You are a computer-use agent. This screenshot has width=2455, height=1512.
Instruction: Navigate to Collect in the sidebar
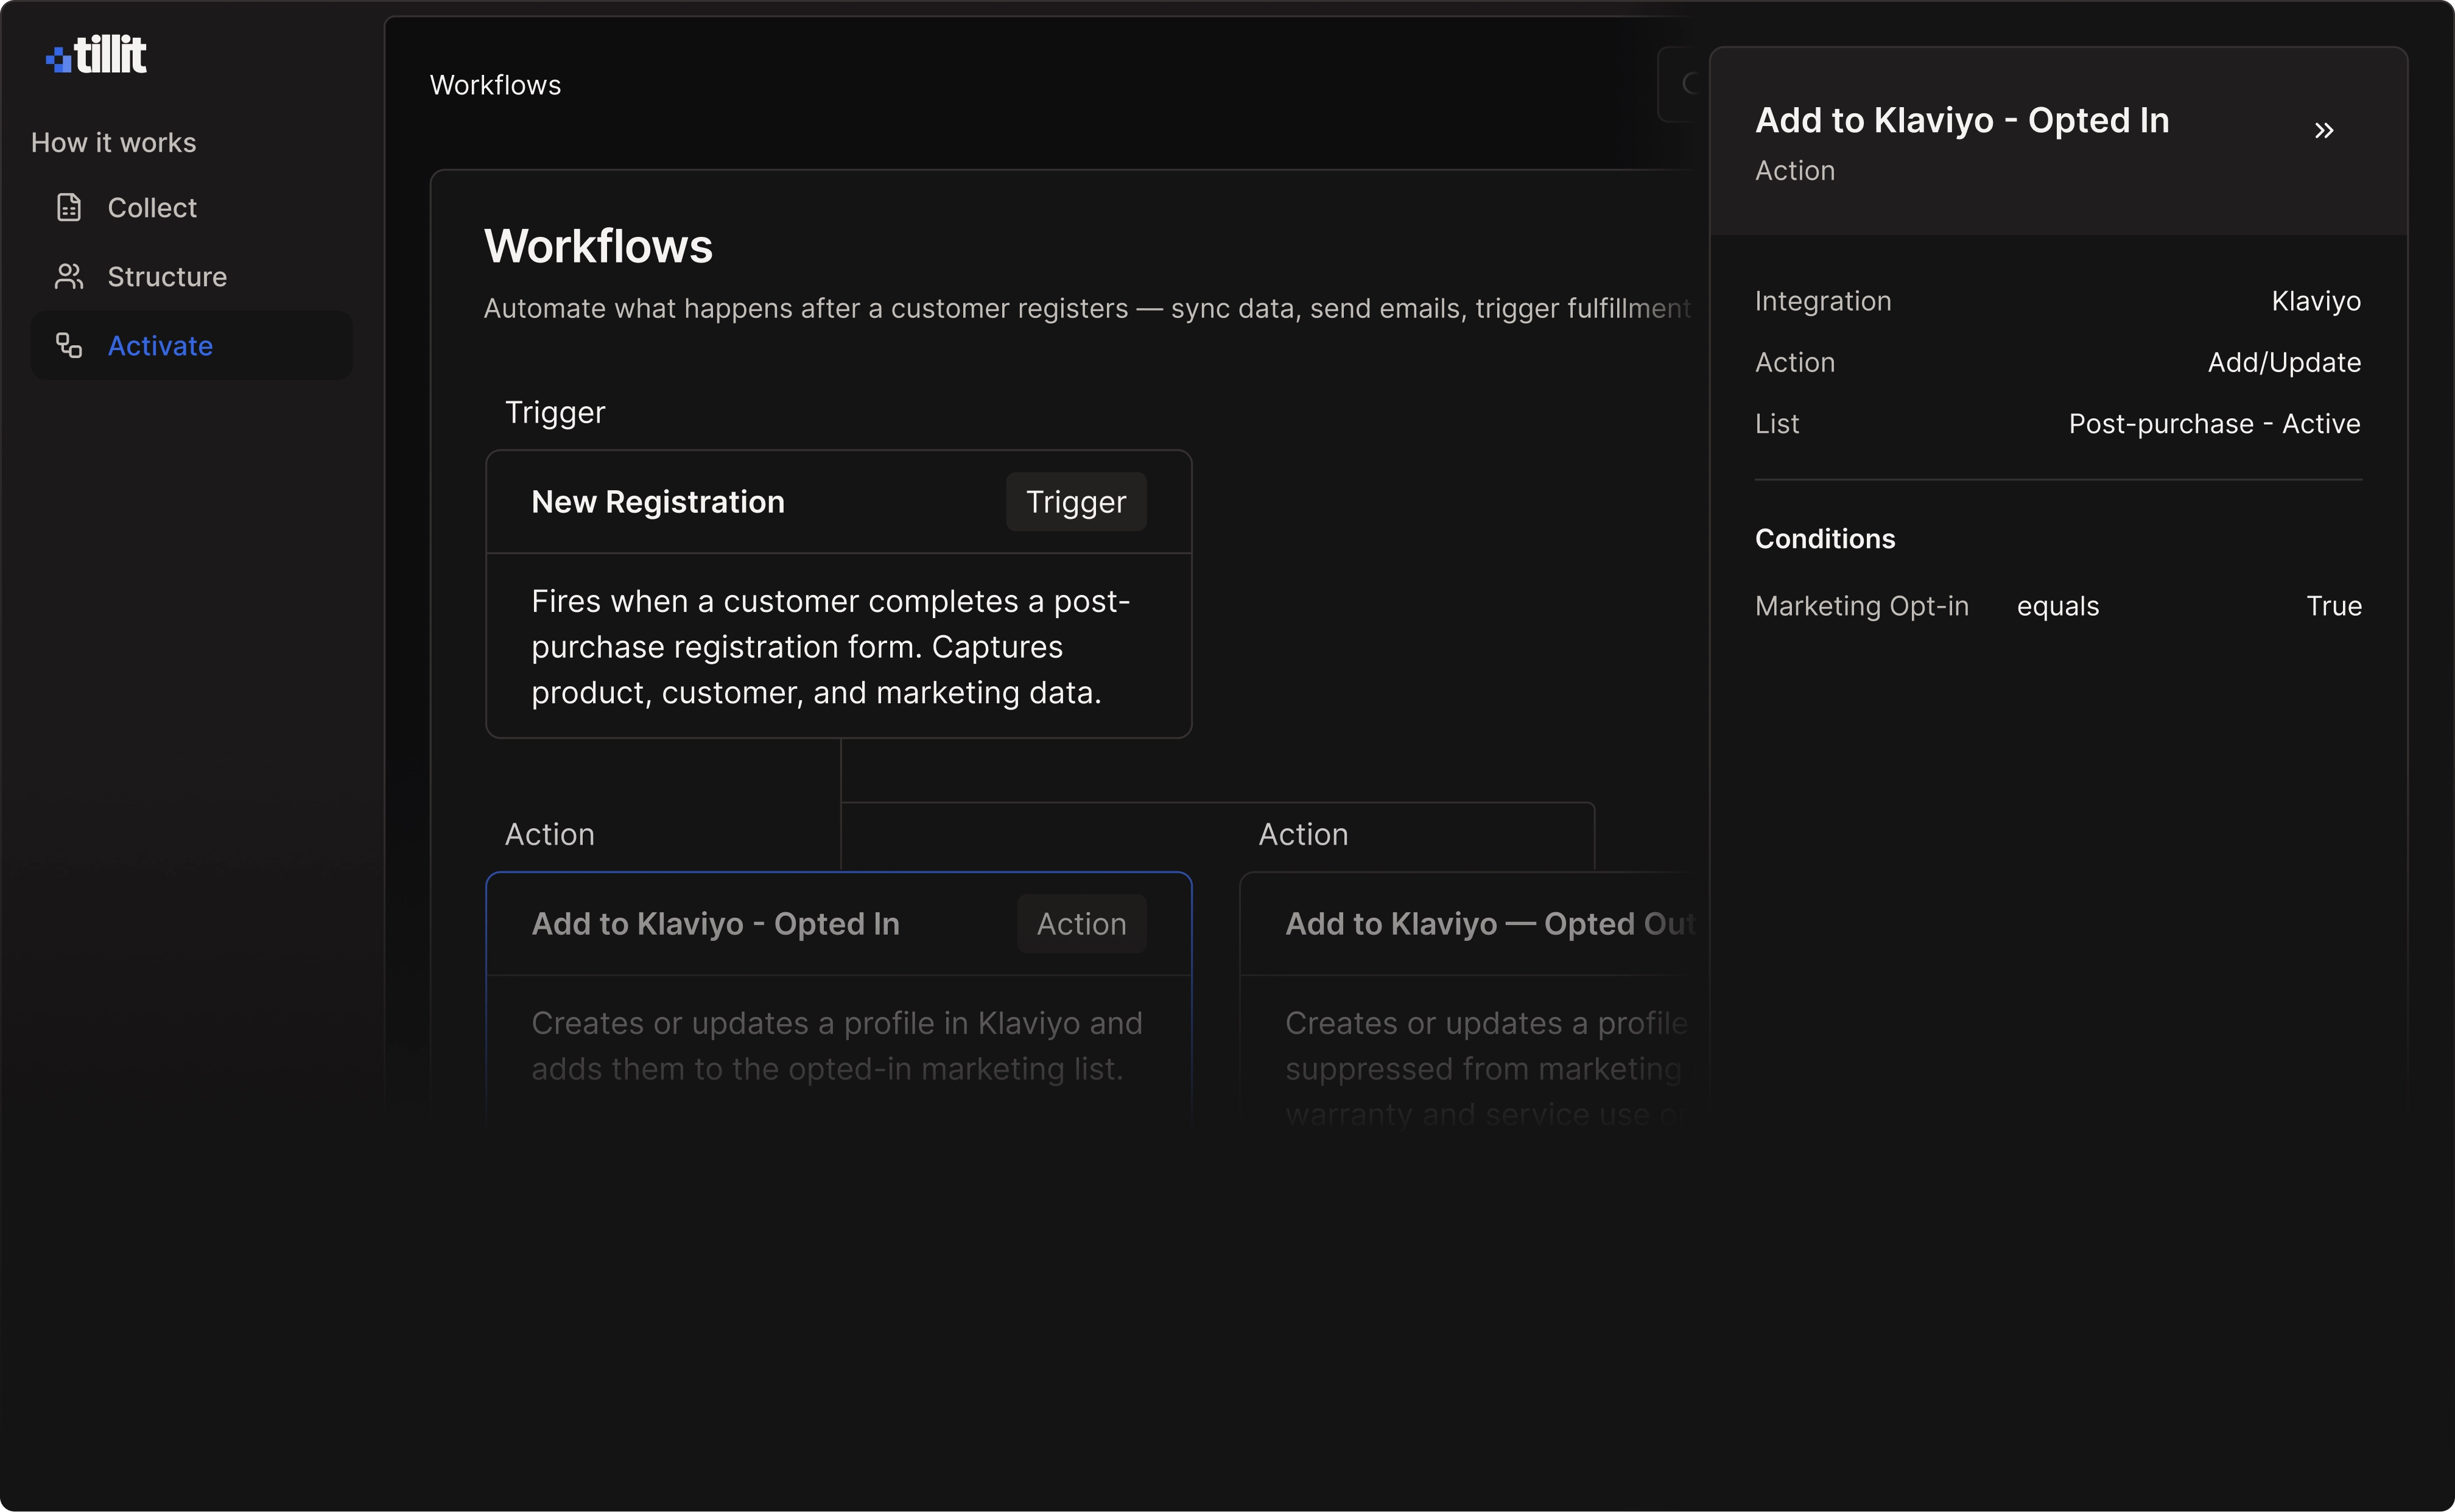[151, 207]
